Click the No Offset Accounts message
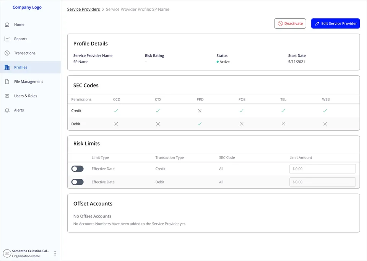Image resolution: width=367 pixels, height=261 pixels. 92,216
